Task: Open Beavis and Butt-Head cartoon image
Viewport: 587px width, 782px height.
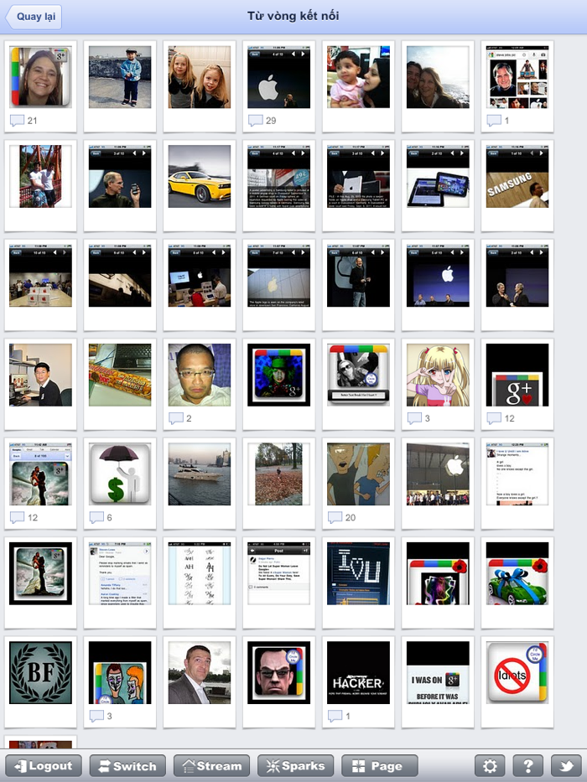Action: pos(358,474)
